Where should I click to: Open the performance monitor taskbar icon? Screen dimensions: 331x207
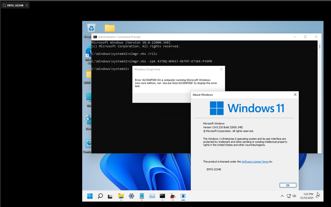pos(152,196)
